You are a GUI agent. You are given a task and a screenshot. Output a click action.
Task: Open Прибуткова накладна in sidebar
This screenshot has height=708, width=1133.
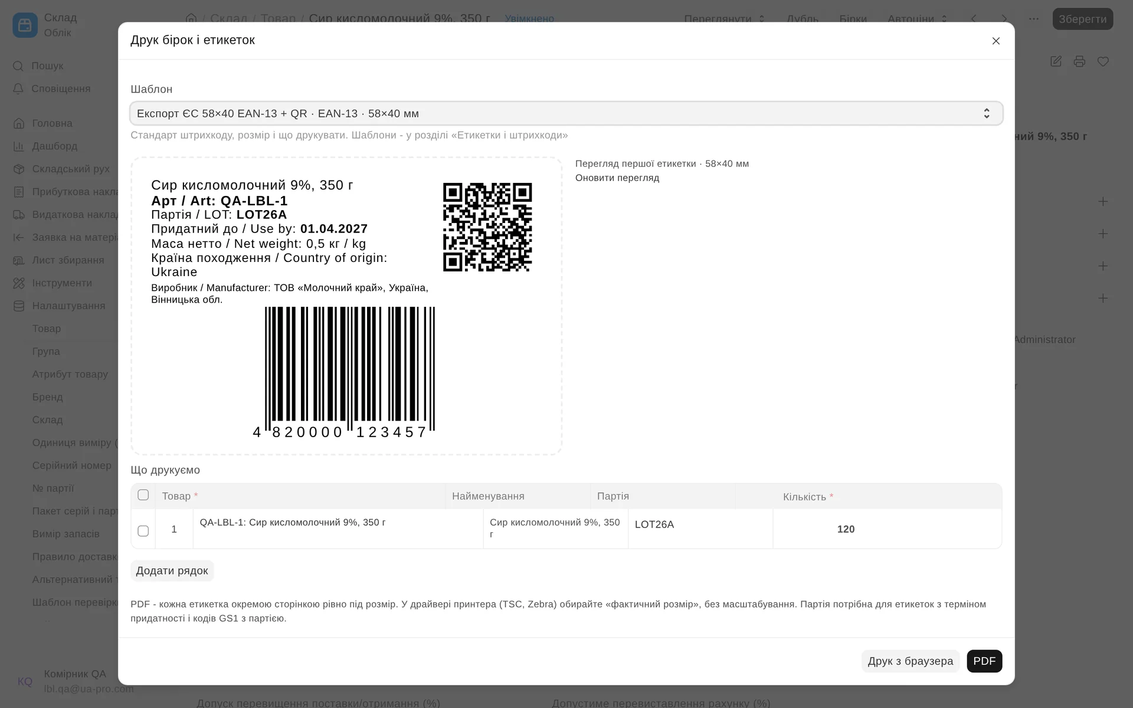66,192
